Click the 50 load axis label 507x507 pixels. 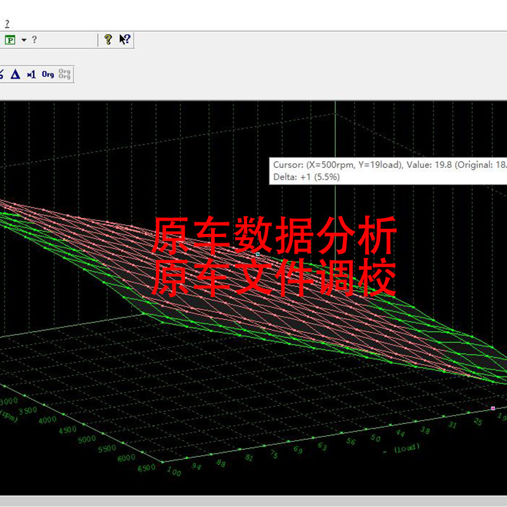[x=375, y=438]
